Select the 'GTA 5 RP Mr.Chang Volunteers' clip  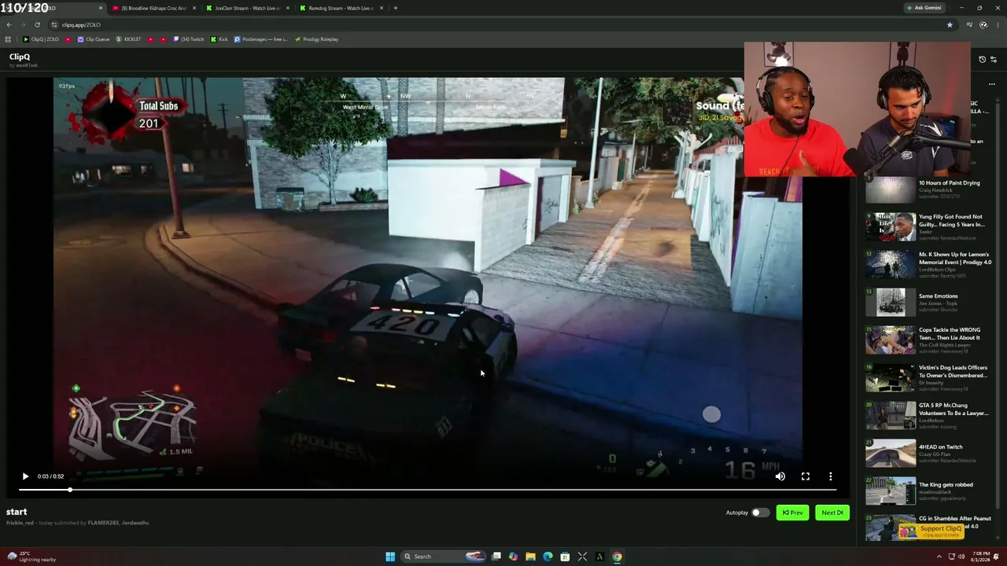pyautogui.click(x=929, y=416)
